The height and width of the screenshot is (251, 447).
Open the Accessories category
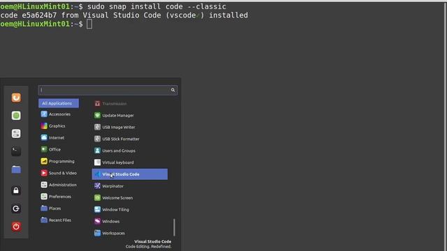[x=59, y=114]
